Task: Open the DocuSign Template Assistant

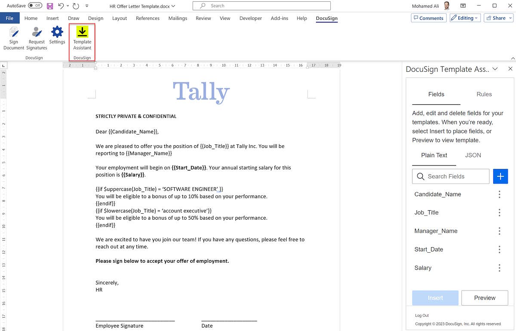Action: (x=82, y=38)
